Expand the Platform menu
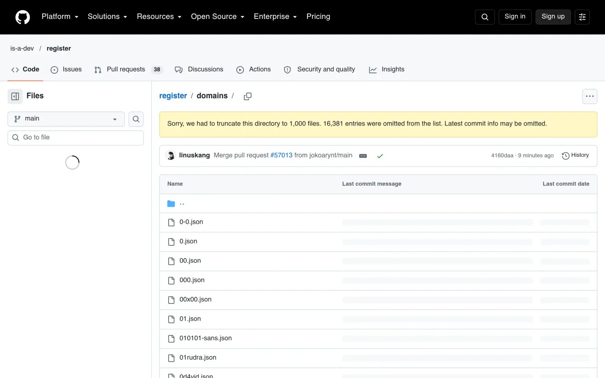Viewport: 605px width, 378px height. (60, 17)
